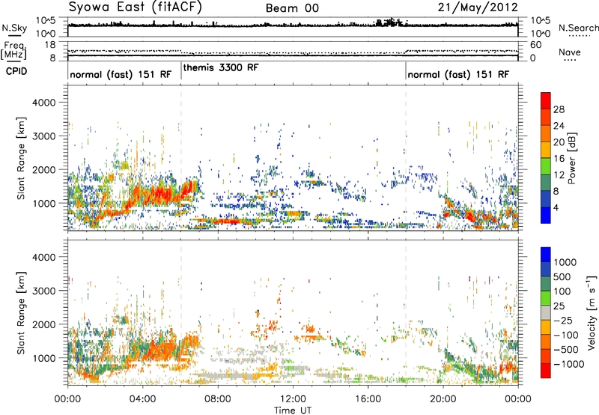Click the red bottom of the velocity colorbar
Image resolution: width=599 pixels, height=415 pixels.
pyautogui.click(x=546, y=371)
